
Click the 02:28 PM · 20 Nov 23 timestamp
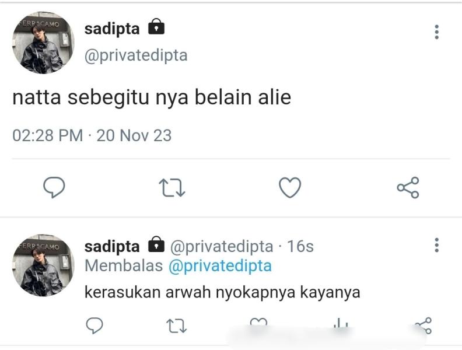coord(92,135)
